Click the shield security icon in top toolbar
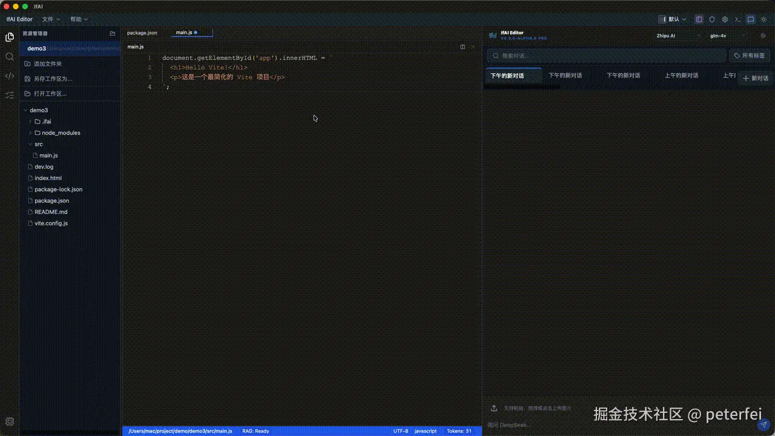Viewport: 775px width, 436px height. pos(712,19)
